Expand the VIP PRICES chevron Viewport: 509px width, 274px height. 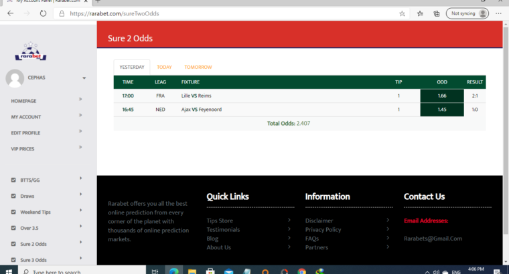click(80, 147)
